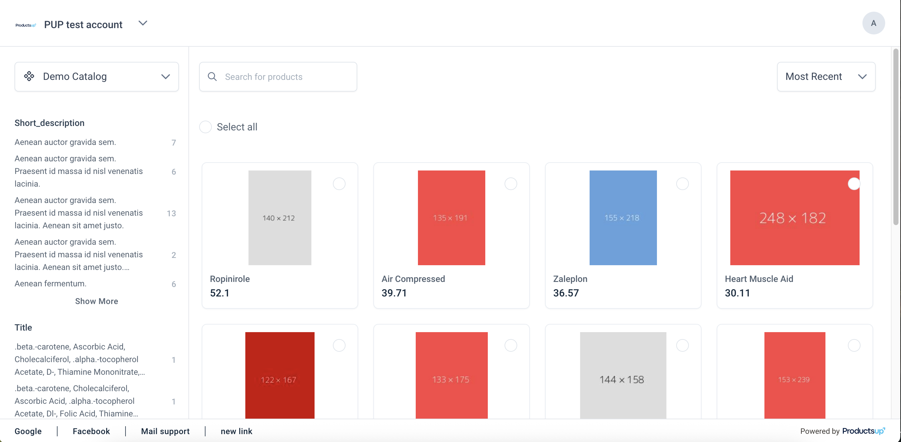Switch to the Google channel tab
The width and height of the screenshot is (901, 442).
(x=28, y=431)
